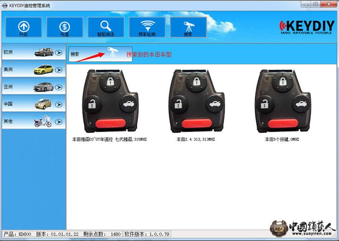Maximize the KEYDIY window
339x241 pixels.
pos(315,5)
